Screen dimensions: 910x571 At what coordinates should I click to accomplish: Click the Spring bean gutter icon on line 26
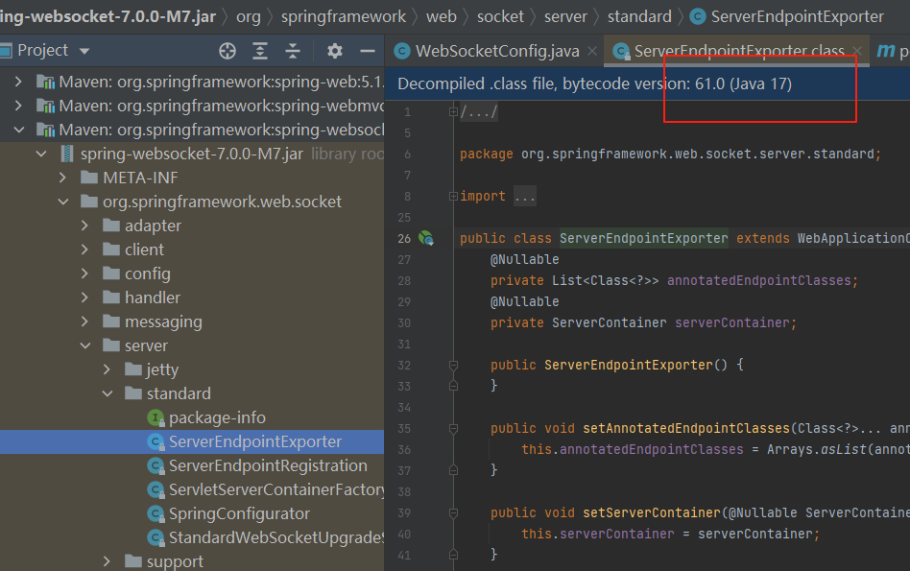point(426,238)
